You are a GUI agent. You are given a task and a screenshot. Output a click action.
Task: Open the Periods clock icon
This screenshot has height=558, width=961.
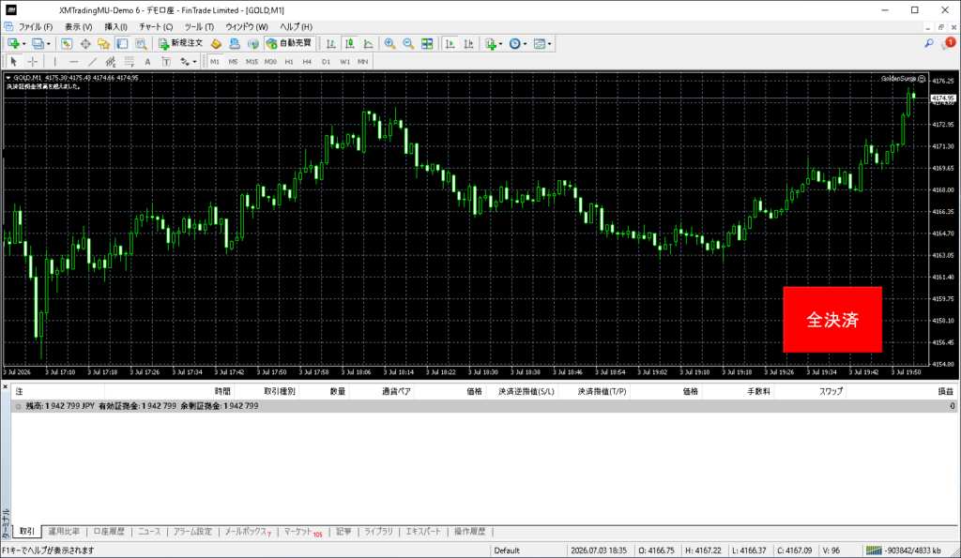pyautogui.click(x=515, y=43)
